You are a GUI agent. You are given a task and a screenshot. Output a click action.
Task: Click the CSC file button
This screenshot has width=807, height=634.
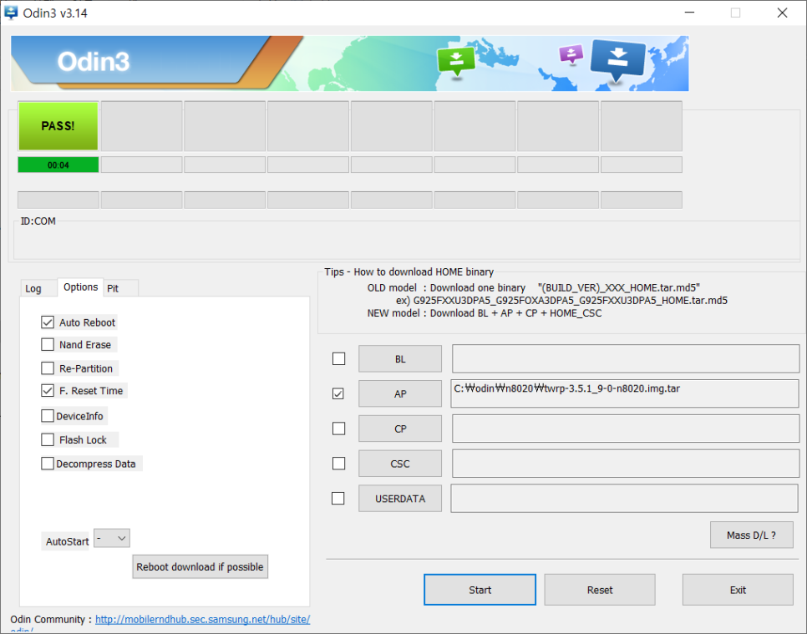(400, 464)
